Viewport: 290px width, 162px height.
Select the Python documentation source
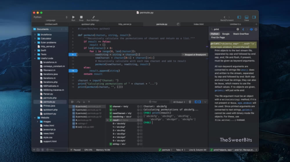(215, 34)
